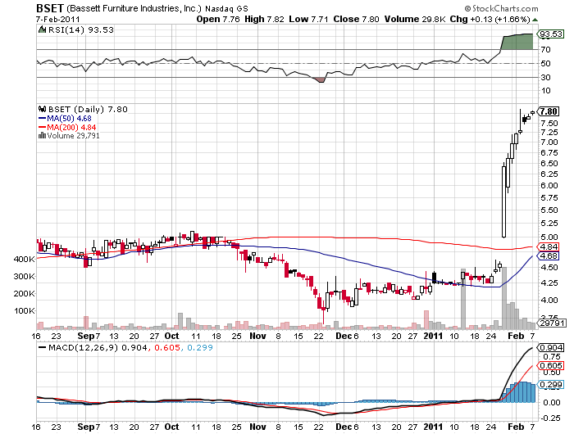Viewport: 574px width, 434px height.
Task: Click the green up triangle after Chg percentage
Action: point(535,20)
